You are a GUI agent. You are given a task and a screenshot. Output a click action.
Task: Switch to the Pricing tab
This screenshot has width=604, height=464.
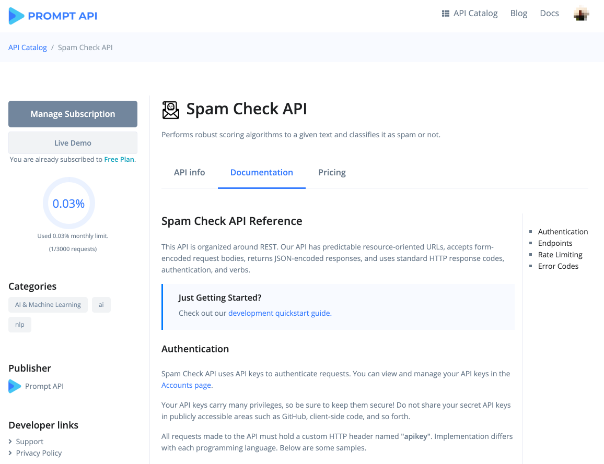coord(332,172)
